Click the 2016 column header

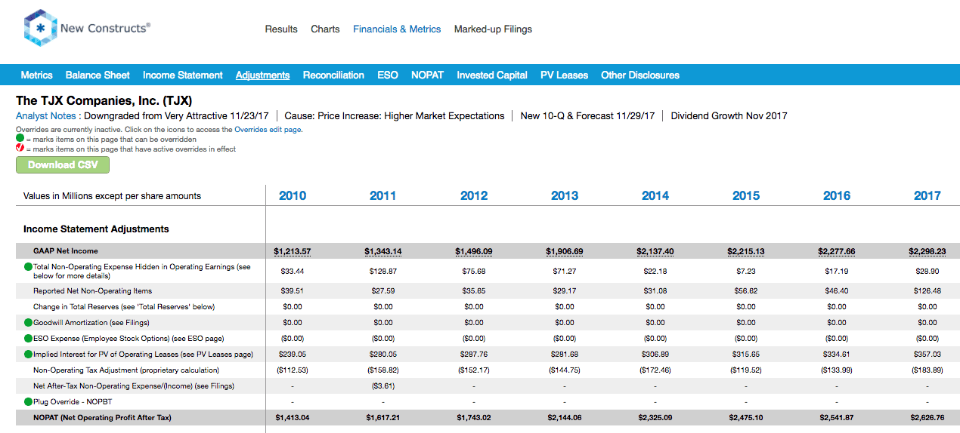pos(837,195)
